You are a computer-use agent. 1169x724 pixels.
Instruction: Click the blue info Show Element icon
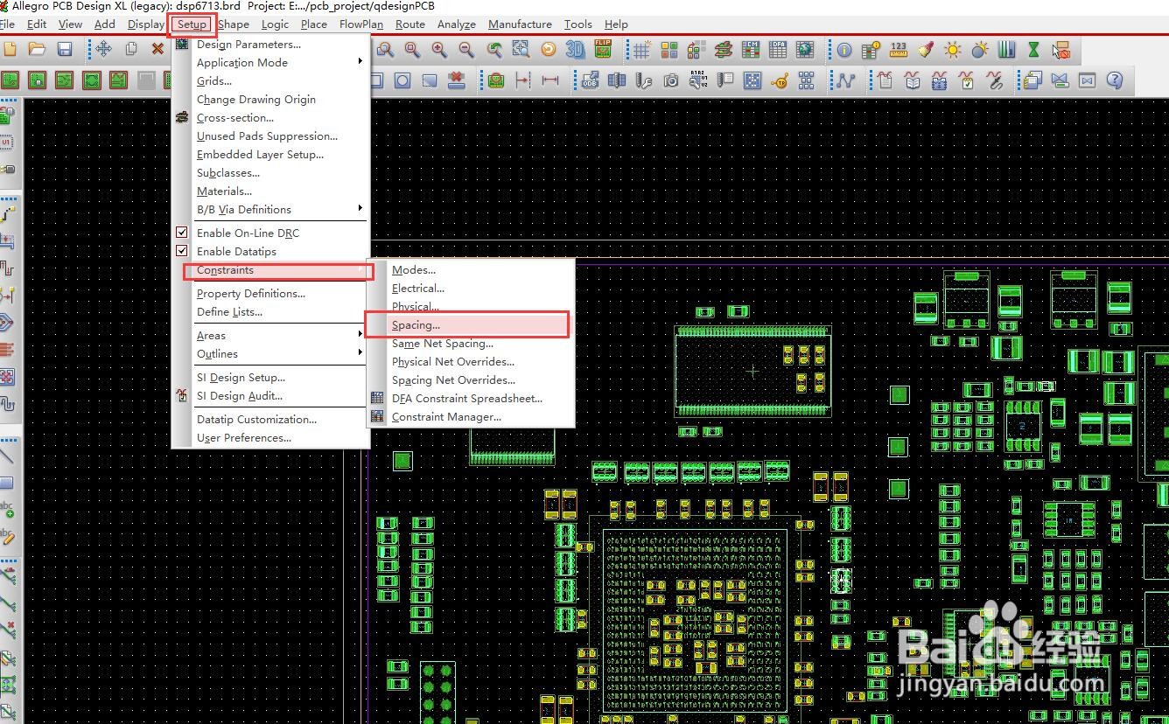point(843,50)
